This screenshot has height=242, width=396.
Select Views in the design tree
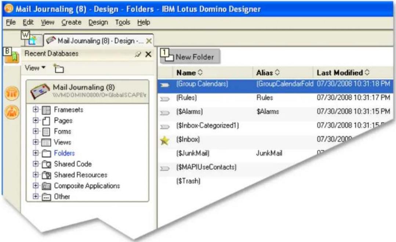pos(63,142)
